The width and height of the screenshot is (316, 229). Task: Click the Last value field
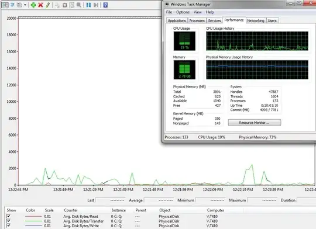coord(110,200)
